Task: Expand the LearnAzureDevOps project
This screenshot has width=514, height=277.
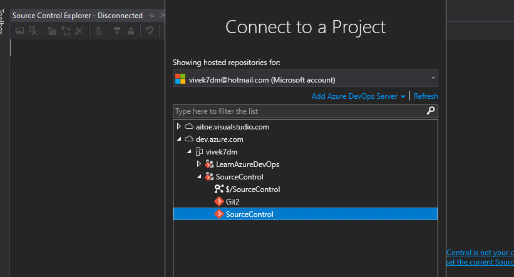Action: click(x=199, y=164)
